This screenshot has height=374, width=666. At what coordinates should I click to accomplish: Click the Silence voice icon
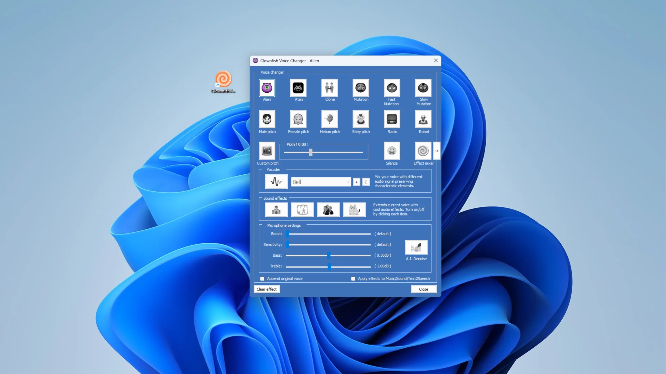click(392, 151)
